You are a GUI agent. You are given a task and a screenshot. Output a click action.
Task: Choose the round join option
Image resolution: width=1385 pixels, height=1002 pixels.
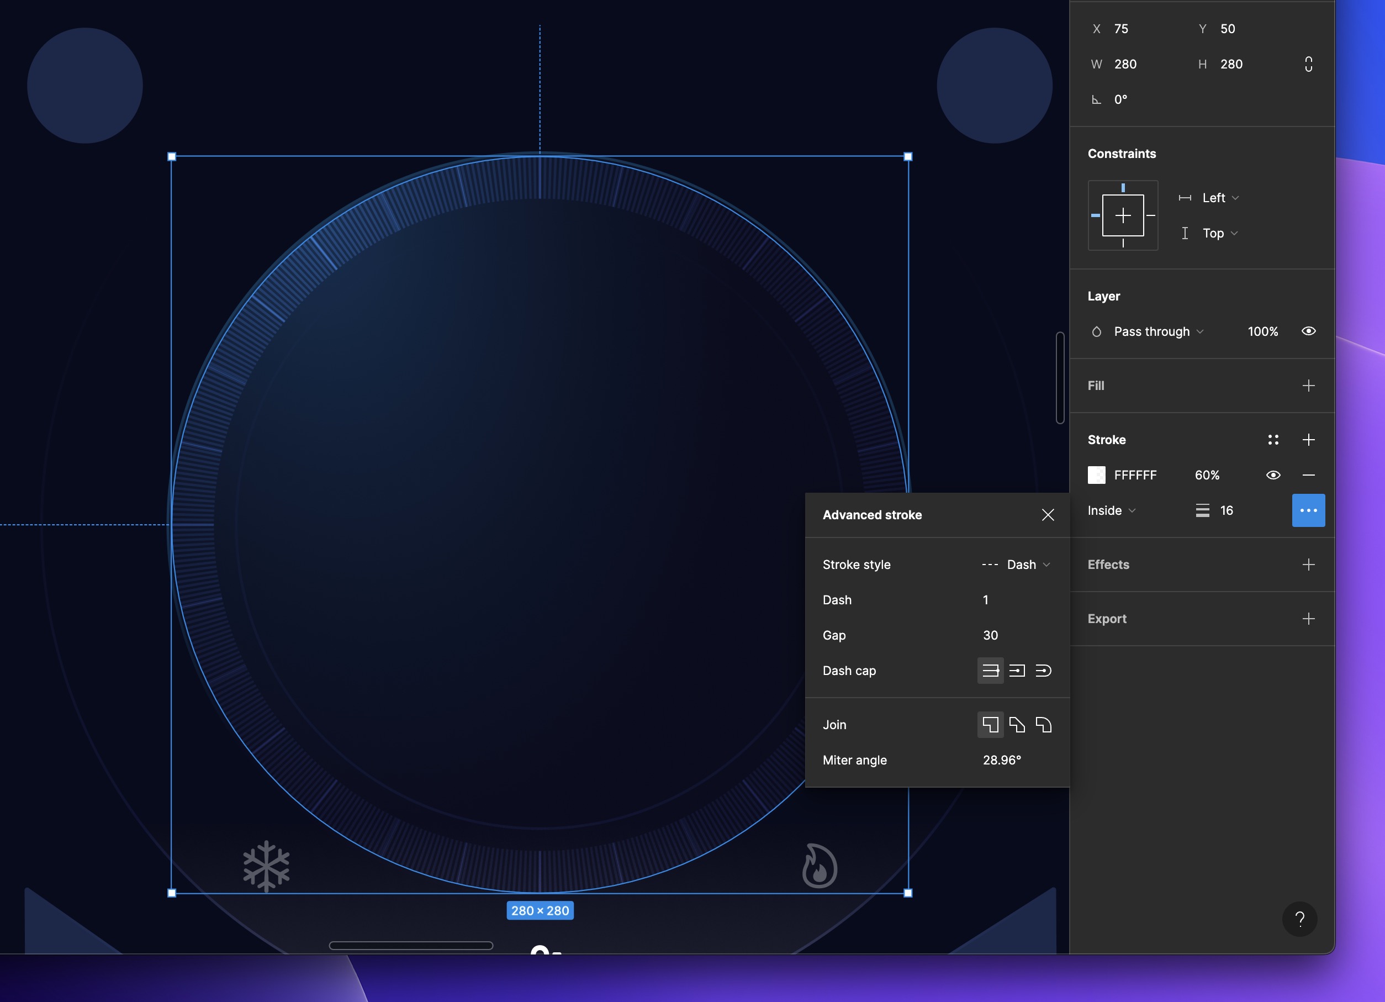coord(1044,725)
